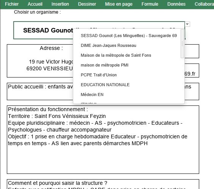Click 'Présentation du fonctionnement :' heading

(x=48, y=109)
